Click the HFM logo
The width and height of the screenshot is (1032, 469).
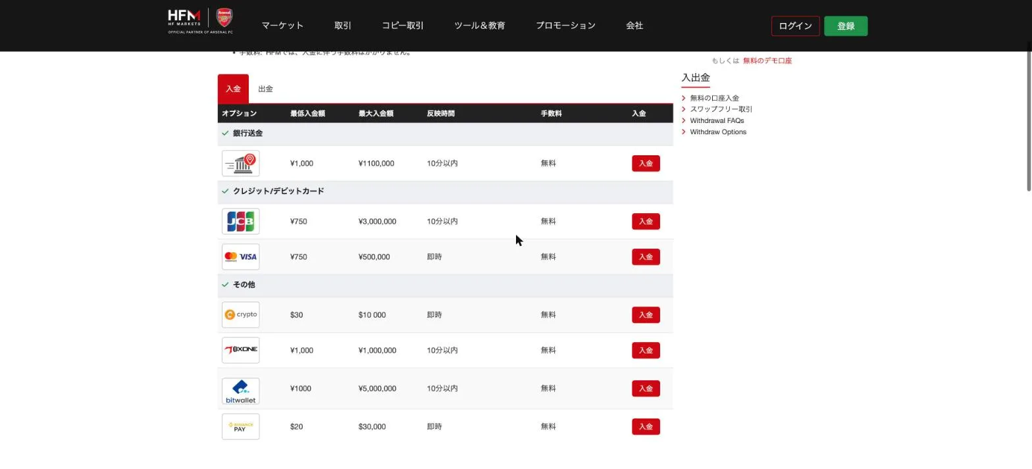[184, 18]
